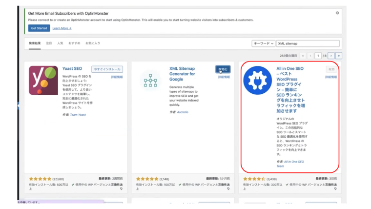The height and width of the screenshot is (209, 371).
Task: Click the 283個の項目 item count text
Action: [x=288, y=56]
